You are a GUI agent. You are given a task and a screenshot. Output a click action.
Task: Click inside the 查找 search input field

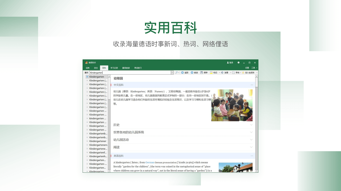click(128, 72)
